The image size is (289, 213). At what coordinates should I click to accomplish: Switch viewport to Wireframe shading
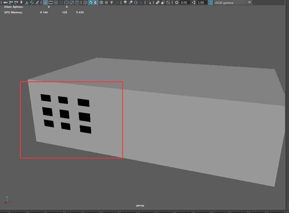[85, 2]
